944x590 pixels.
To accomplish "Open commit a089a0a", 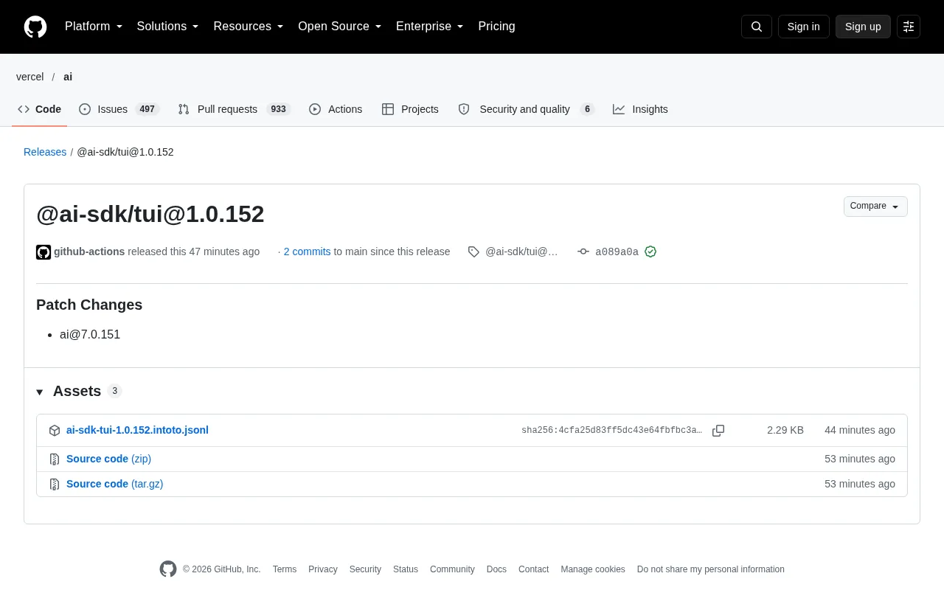I will tap(617, 251).
